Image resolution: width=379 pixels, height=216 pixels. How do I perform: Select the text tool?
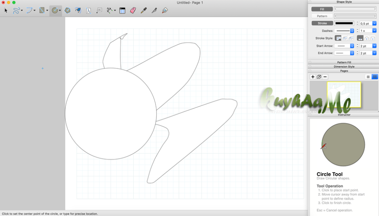tap(89, 10)
